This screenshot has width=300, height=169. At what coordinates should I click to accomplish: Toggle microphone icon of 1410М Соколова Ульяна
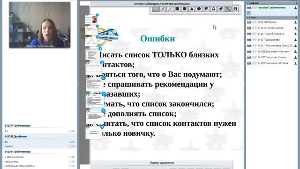pyautogui.click(x=253, y=57)
